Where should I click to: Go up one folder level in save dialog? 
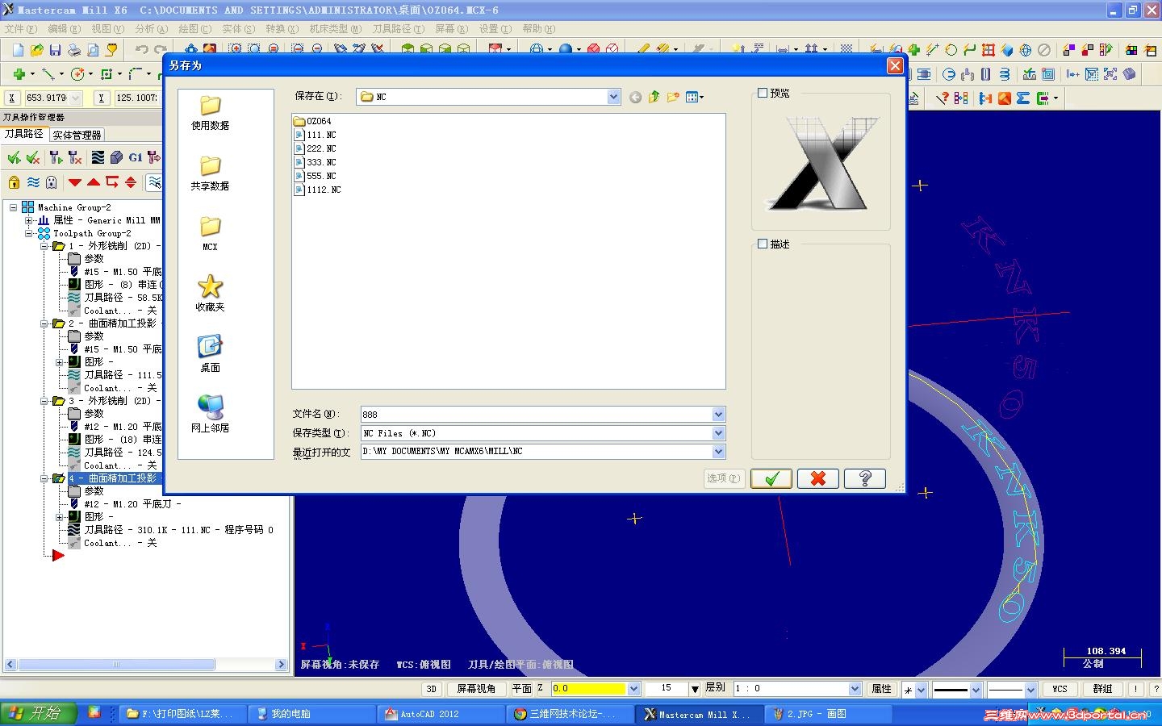654,97
